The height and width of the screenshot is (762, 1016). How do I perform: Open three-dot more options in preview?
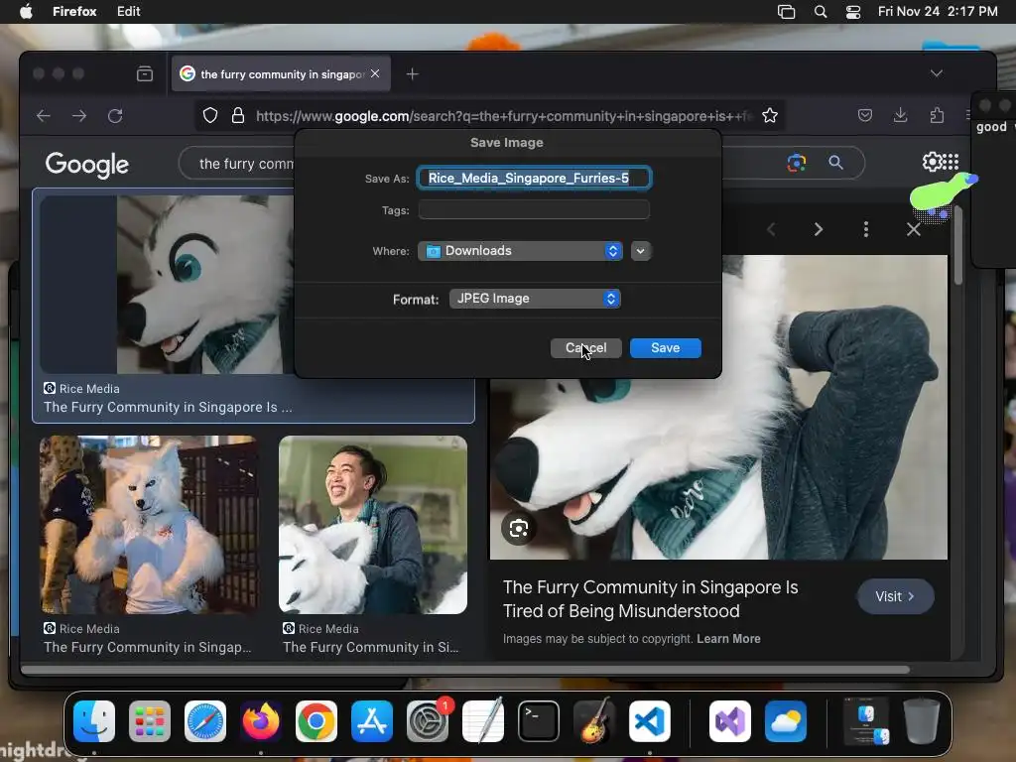pyautogui.click(x=865, y=229)
